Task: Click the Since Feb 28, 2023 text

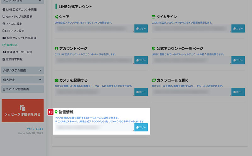Action: point(30,133)
